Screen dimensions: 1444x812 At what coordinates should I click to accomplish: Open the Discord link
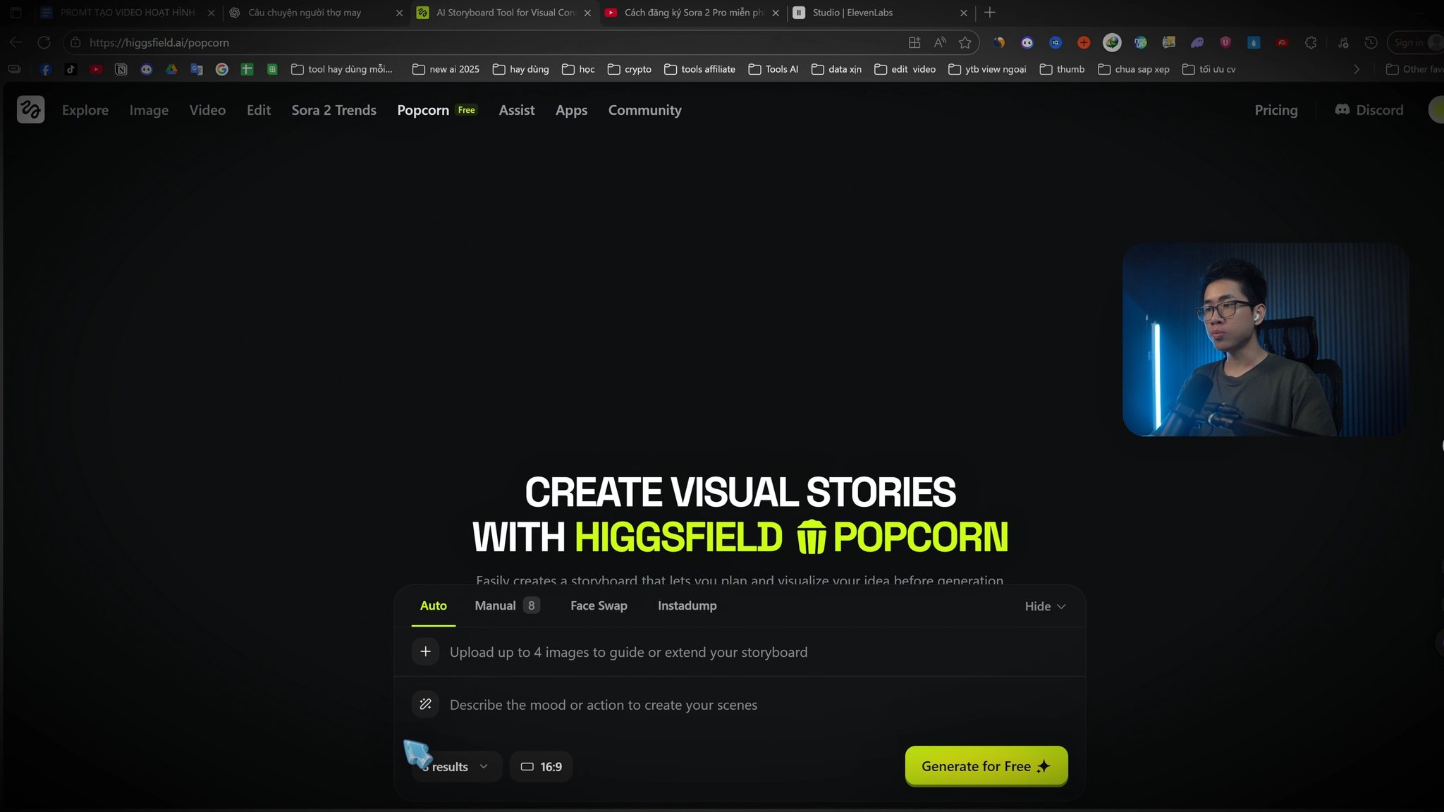pyautogui.click(x=1369, y=110)
